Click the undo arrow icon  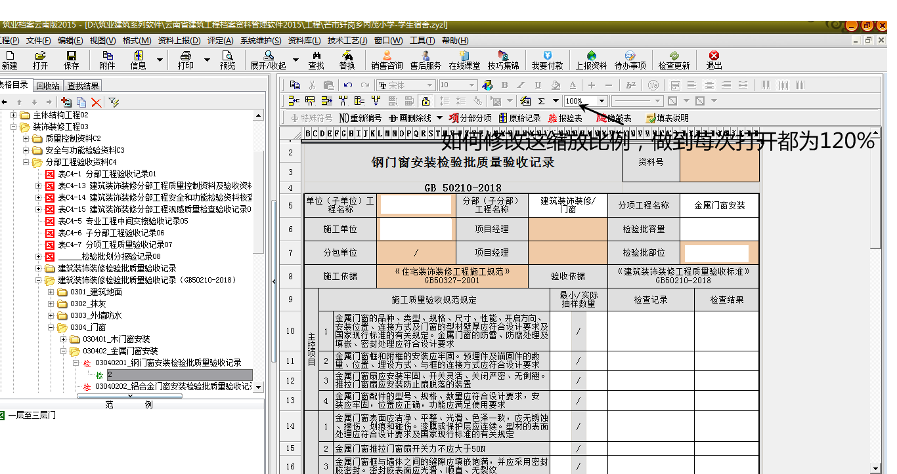coord(347,85)
